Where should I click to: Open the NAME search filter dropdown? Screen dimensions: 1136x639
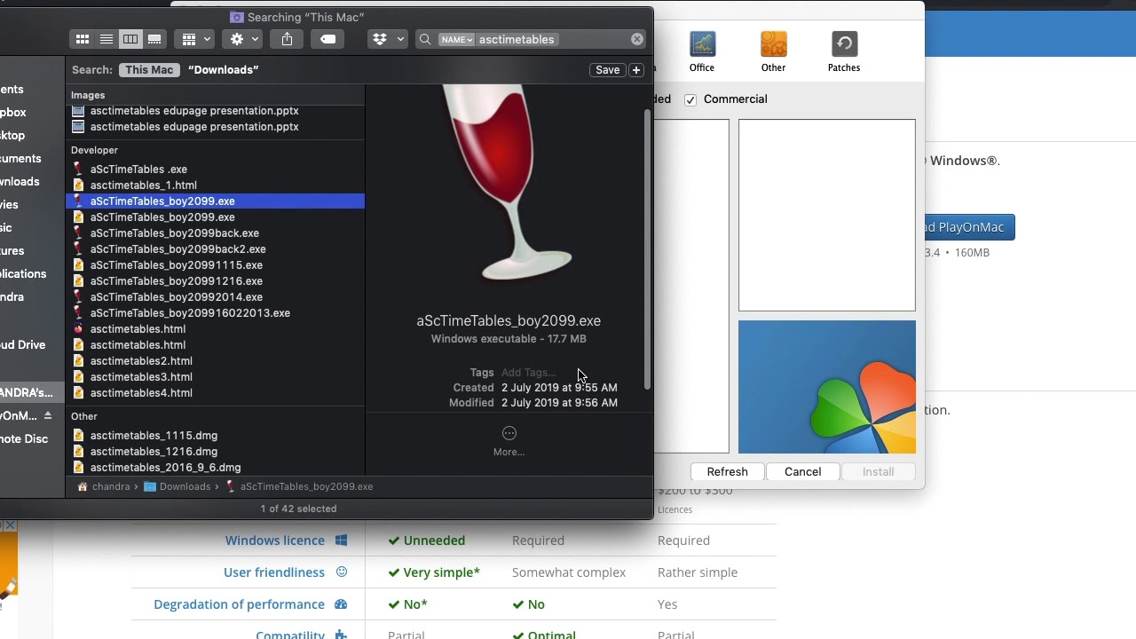click(x=456, y=39)
